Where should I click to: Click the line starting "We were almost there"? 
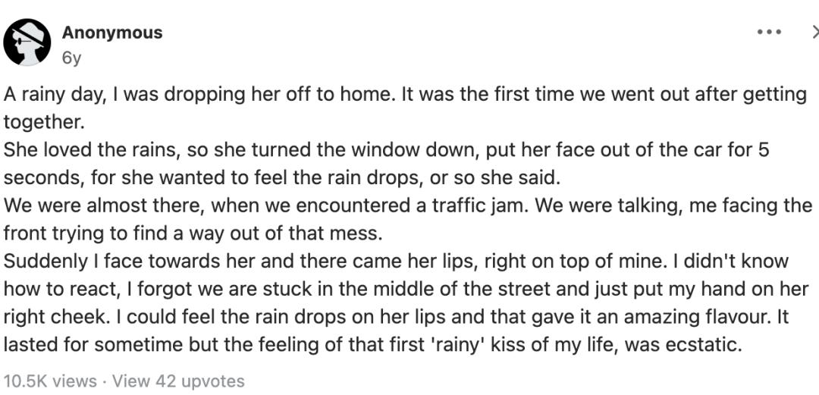(x=408, y=205)
